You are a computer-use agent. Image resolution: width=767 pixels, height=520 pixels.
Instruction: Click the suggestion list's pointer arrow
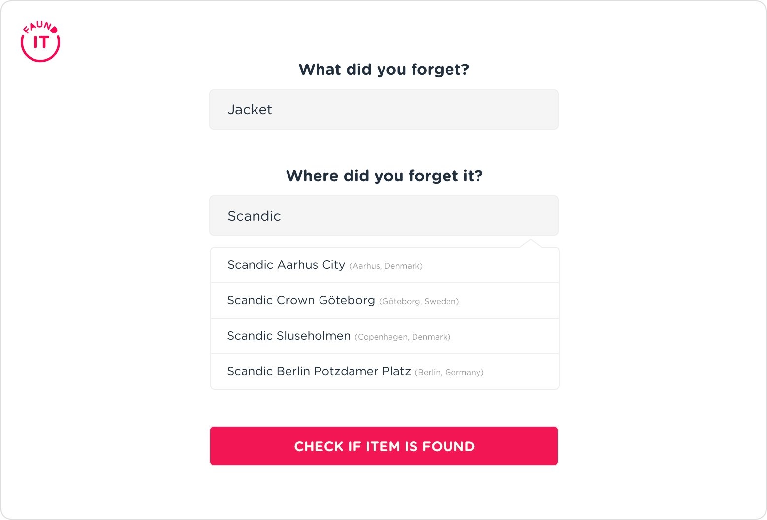click(x=531, y=243)
